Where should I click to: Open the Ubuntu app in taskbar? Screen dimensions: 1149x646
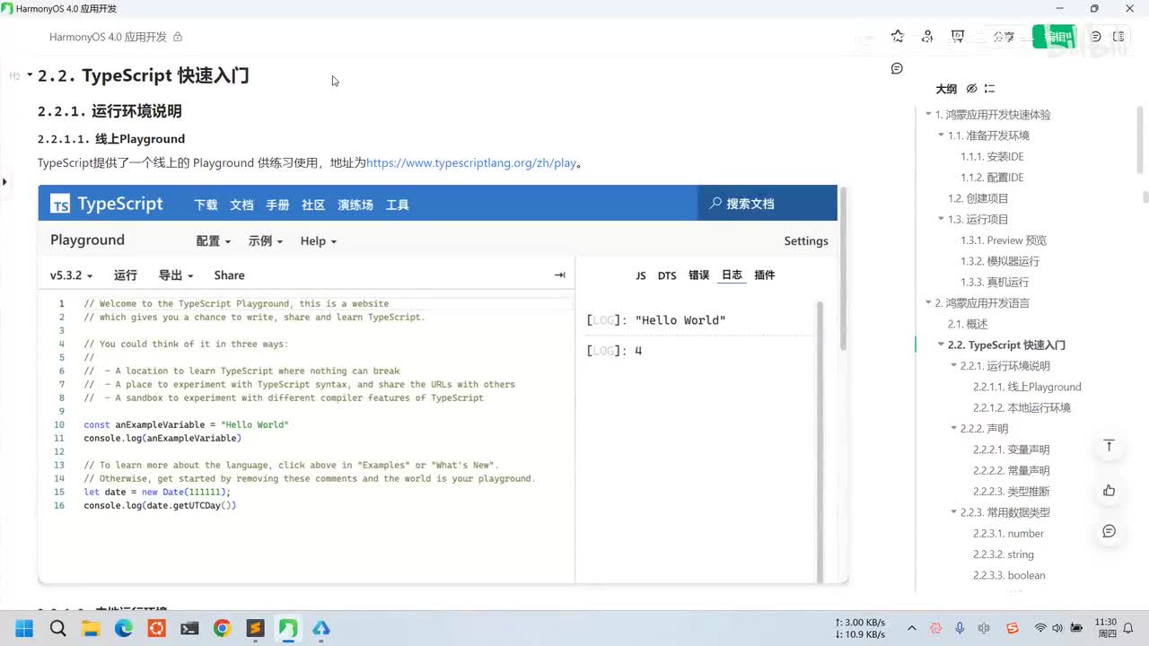pyautogui.click(x=156, y=628)
